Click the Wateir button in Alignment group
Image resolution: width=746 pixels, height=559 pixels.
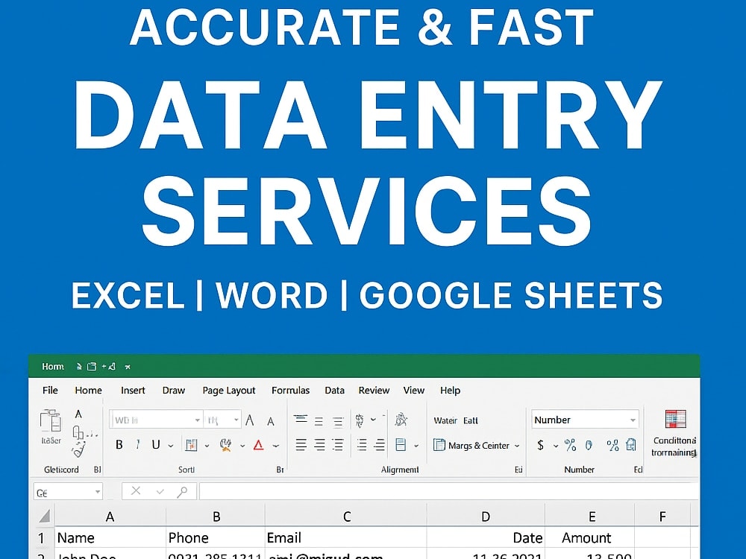coord(445,420)
